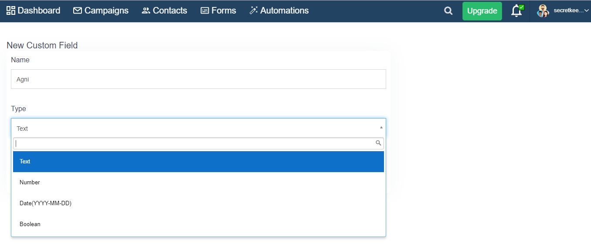The image size is (591, 244).
Task: Click the Contacts people icon
Action: [x=146, y=10]
